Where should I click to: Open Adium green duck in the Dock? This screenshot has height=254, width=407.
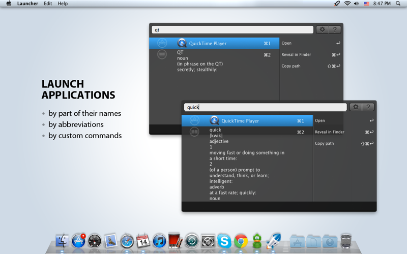point(257,241)
